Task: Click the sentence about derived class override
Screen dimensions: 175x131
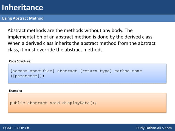Action: (81, 47)
